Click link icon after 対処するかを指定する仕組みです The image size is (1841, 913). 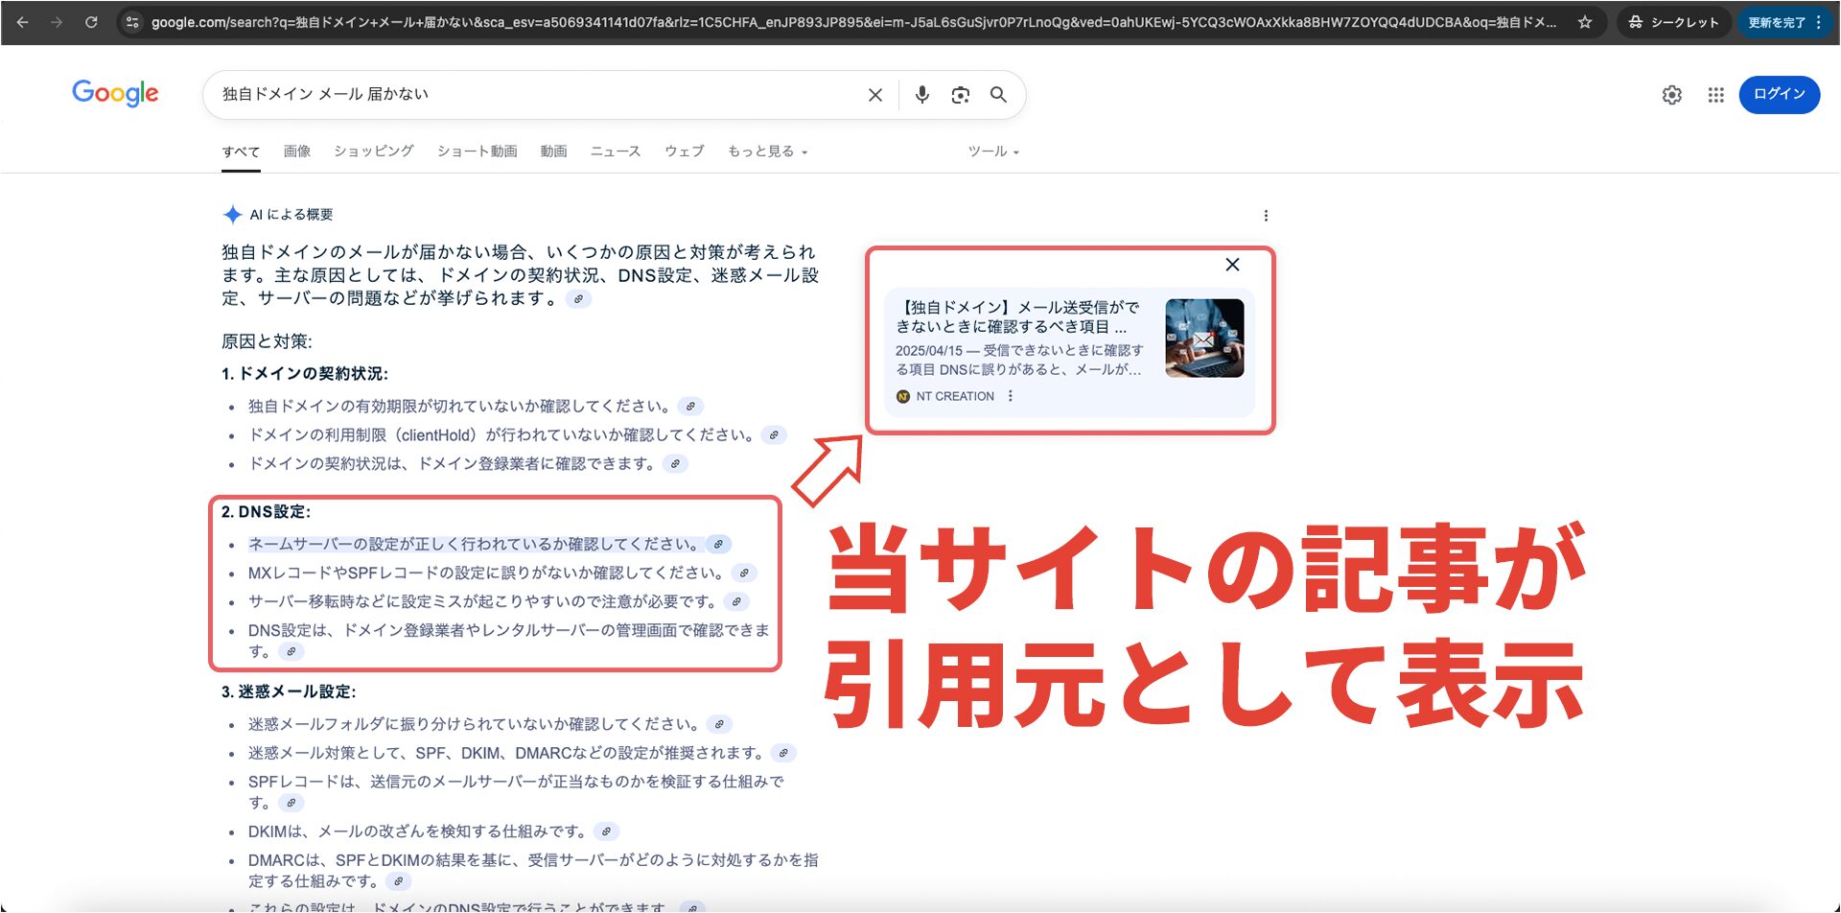click(x=398, y=882)
